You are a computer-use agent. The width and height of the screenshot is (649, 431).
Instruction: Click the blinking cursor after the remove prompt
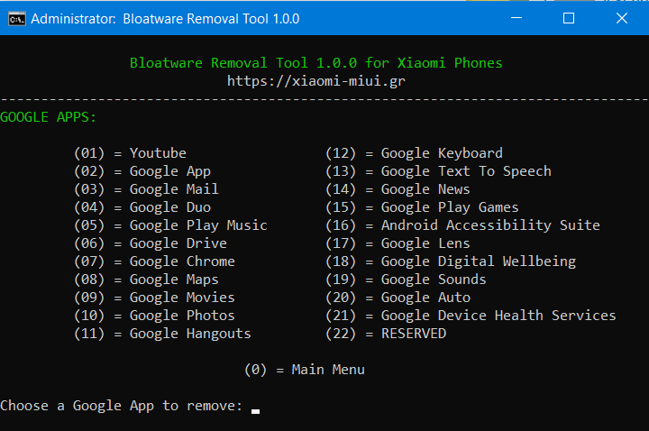click(x=255, y=411)
